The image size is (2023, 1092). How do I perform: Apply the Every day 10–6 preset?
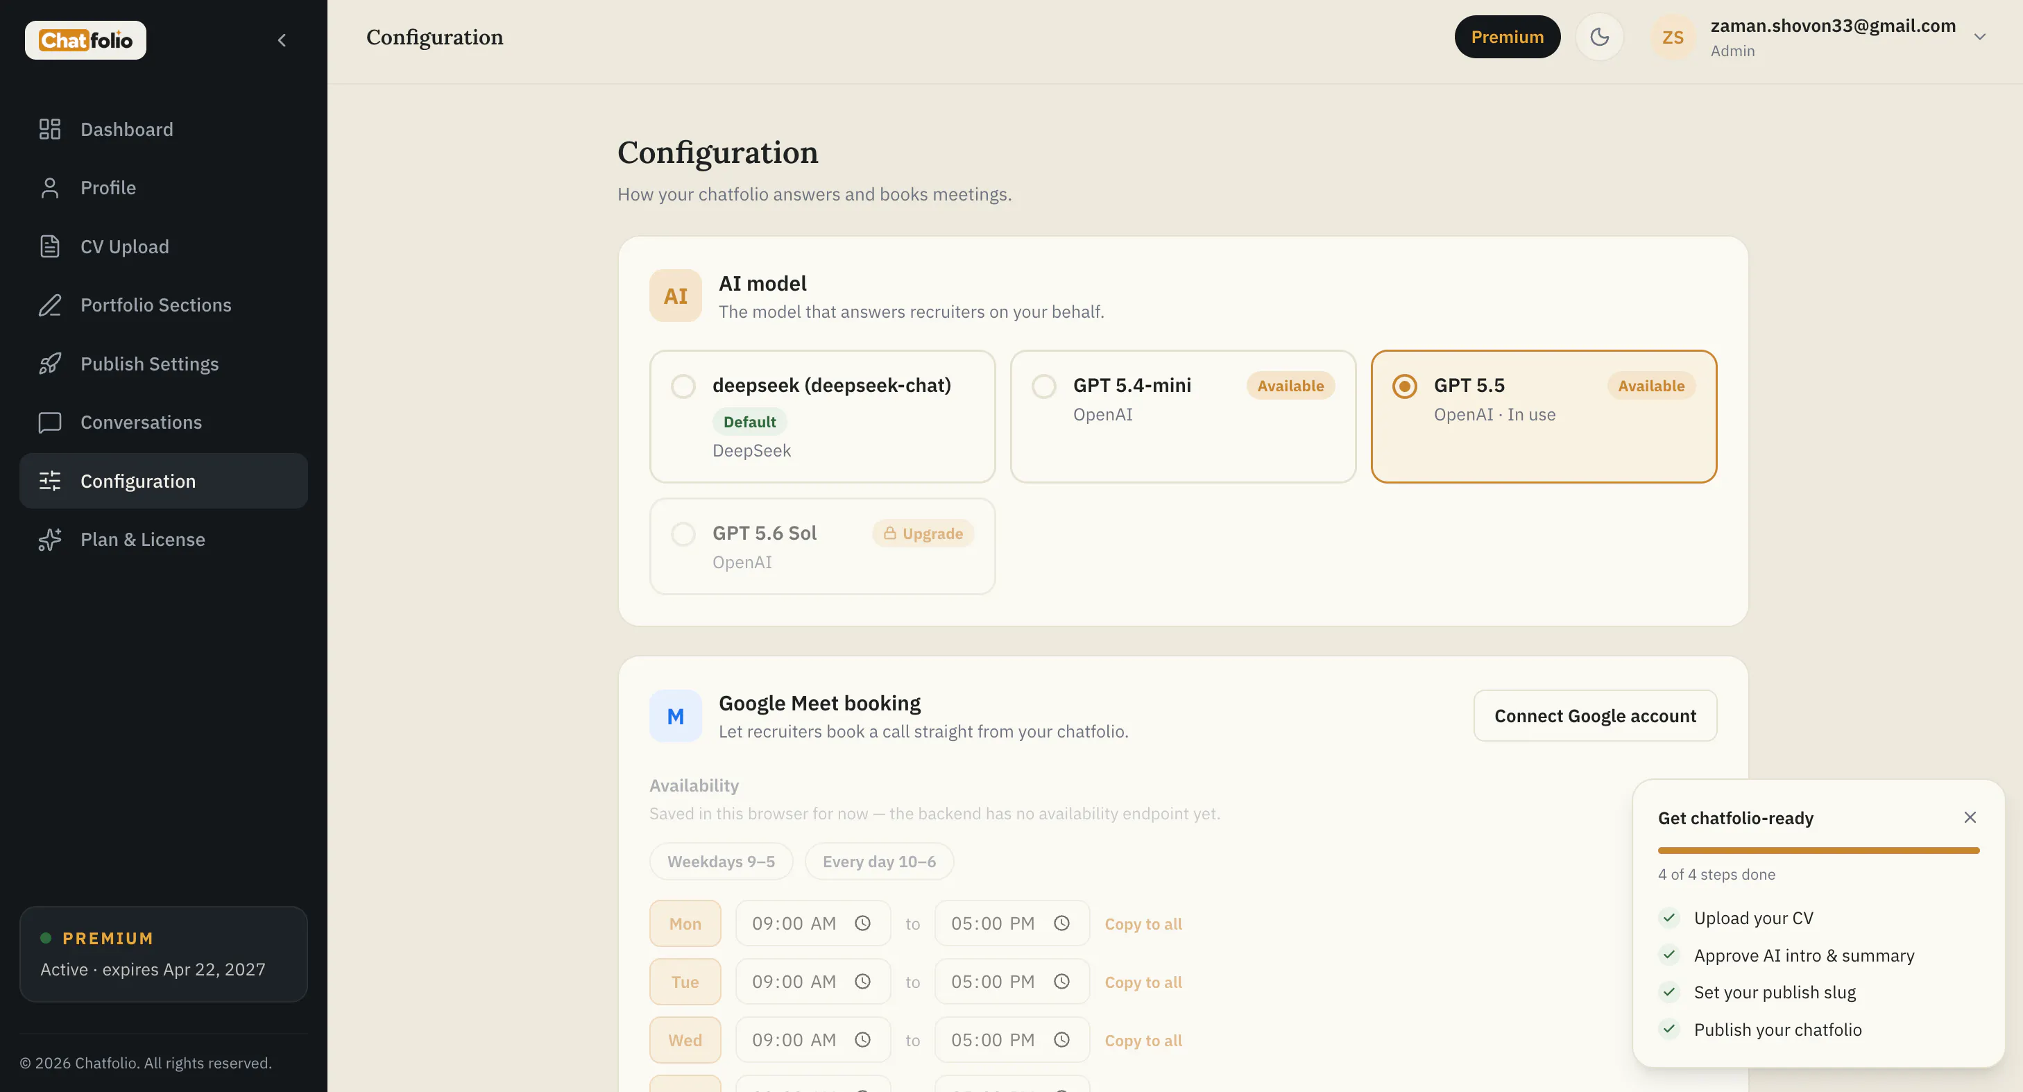879,862
